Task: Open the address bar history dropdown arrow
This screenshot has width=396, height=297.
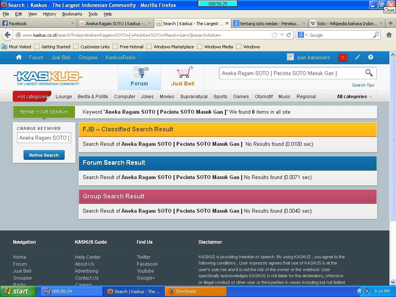Action: [282, 35]
